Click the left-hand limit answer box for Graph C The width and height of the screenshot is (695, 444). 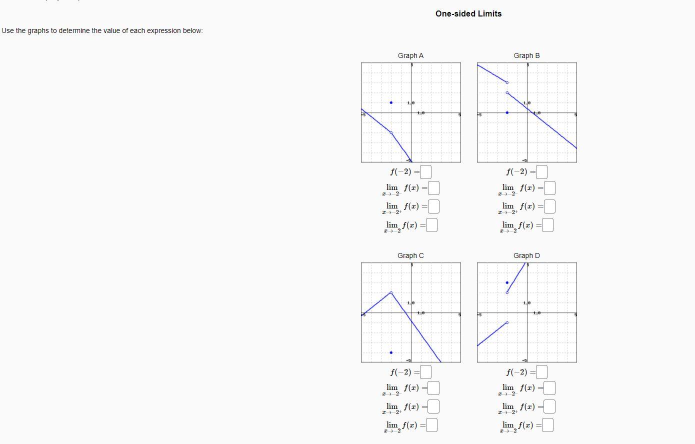tap(433, 387)
